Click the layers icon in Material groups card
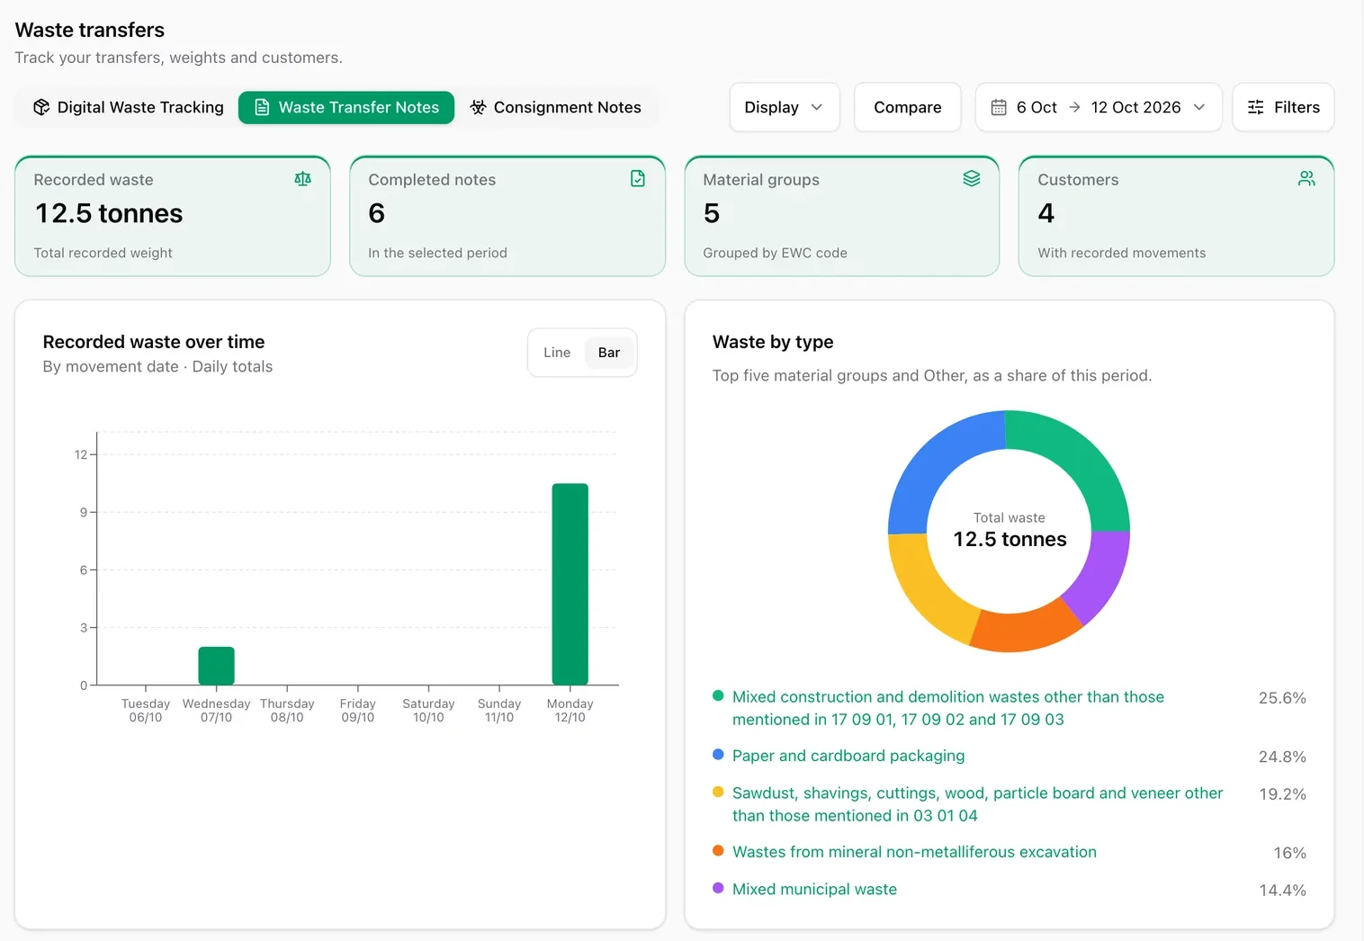The image size is (1364, 941). coord(972,178)
